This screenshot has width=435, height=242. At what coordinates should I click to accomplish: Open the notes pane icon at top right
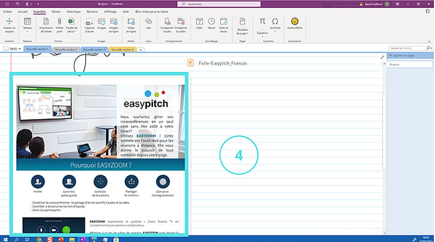click(x=428, y=11)
